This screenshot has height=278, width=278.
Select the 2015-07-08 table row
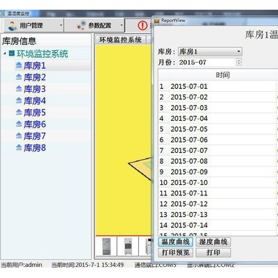[x=218, y=161]
